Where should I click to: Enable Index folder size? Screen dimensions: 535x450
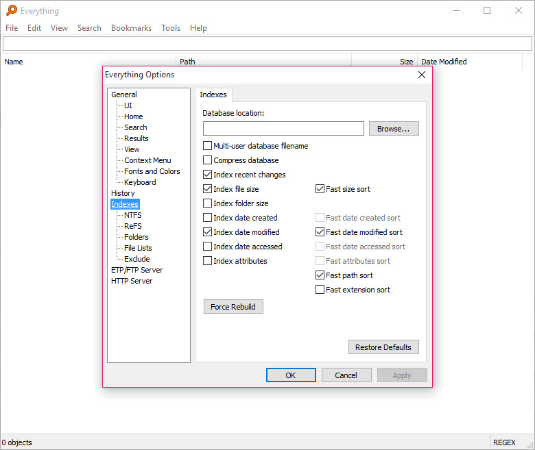[207, 203]
